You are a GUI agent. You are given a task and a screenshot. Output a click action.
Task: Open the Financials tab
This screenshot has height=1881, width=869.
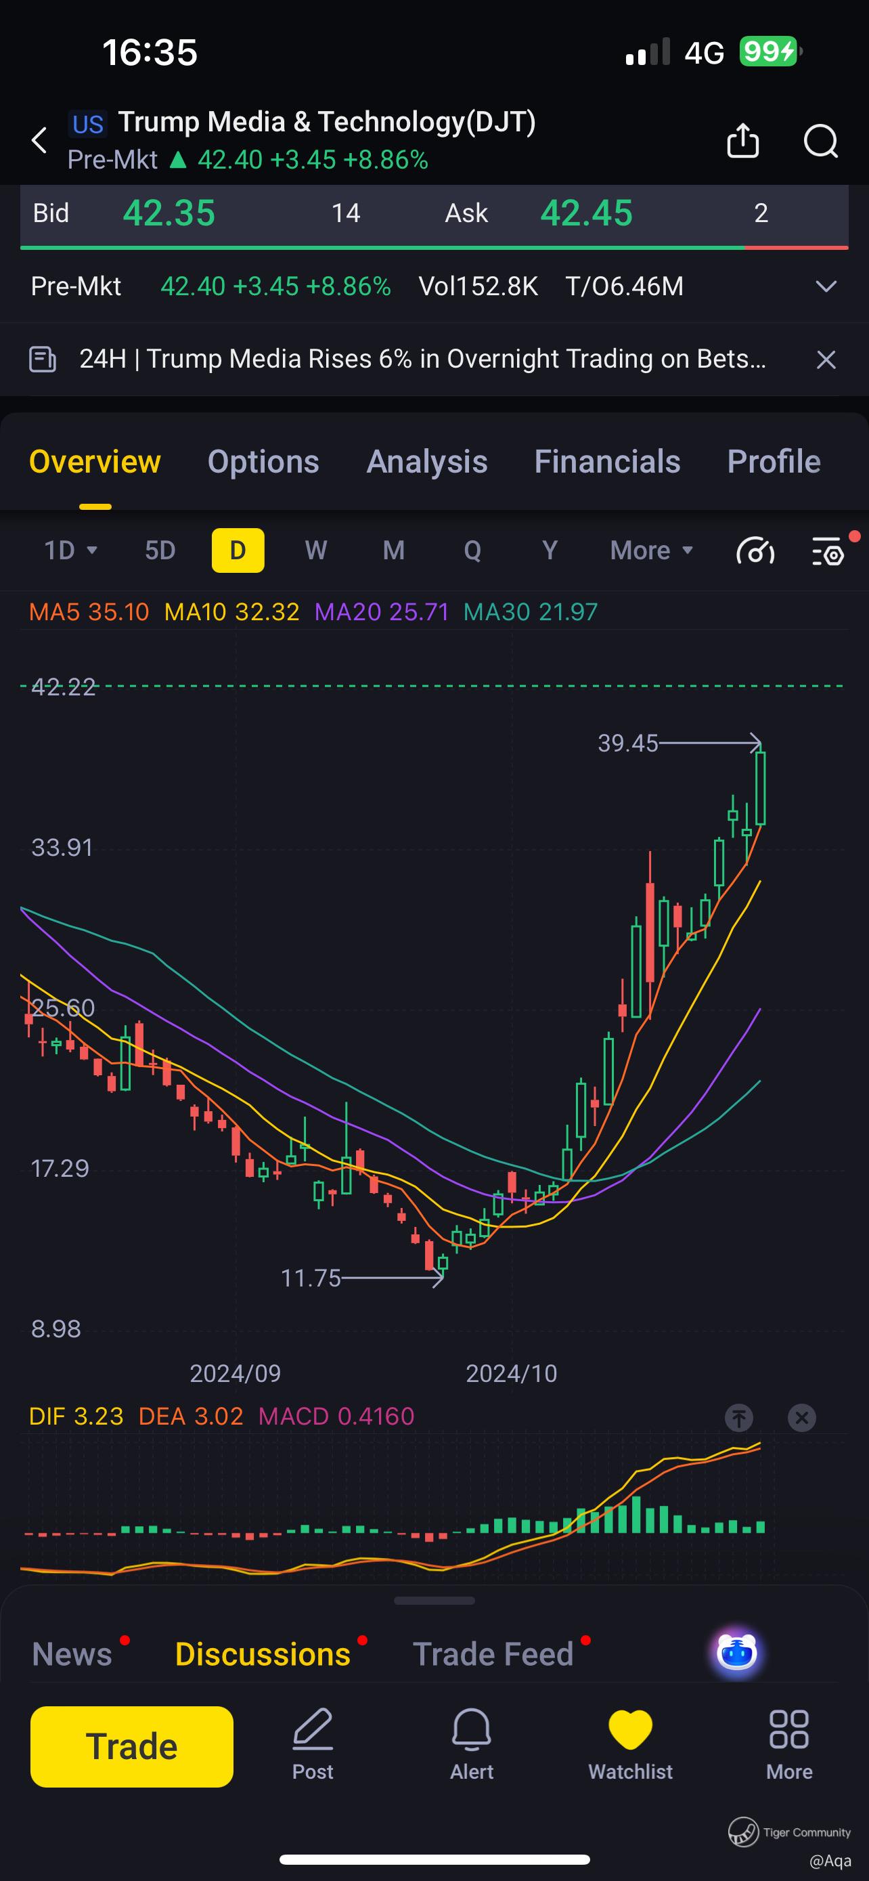coord(607,462)
